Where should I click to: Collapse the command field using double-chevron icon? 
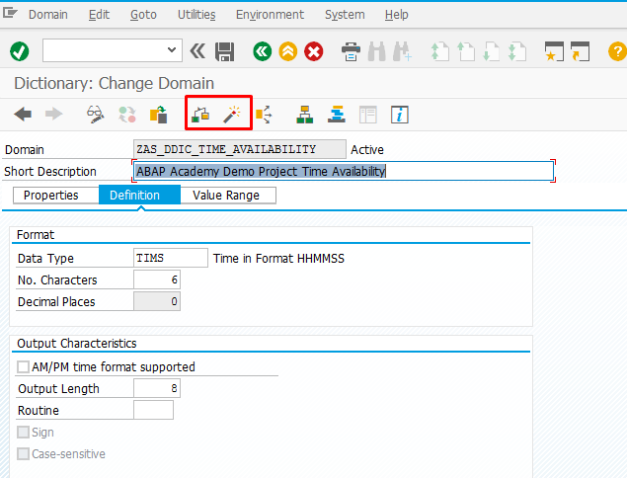point(197,51)
